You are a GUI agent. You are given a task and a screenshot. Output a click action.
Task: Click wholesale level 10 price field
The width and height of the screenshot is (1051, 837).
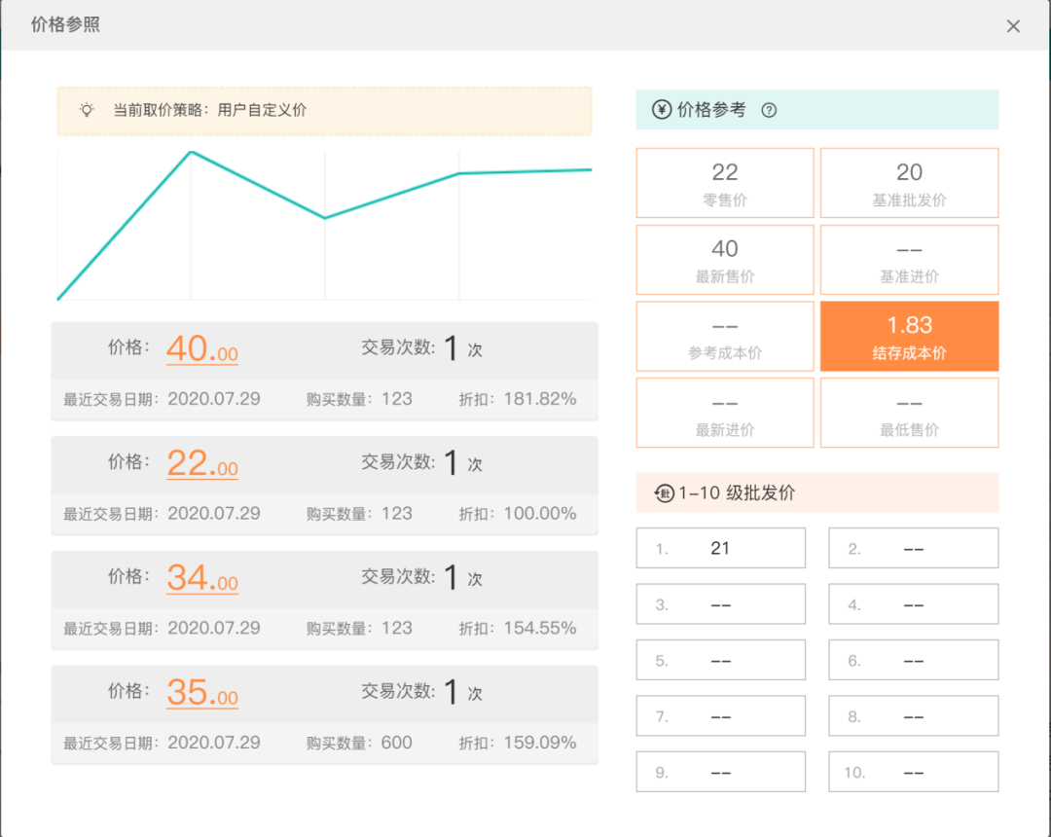coord(913,772)
